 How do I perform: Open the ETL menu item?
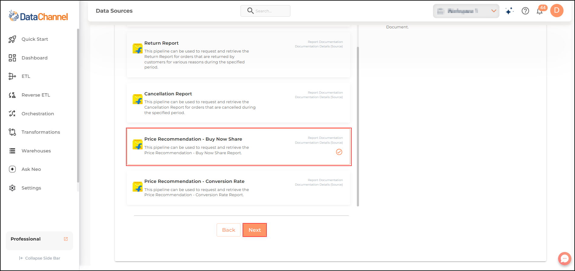[26, 76]
